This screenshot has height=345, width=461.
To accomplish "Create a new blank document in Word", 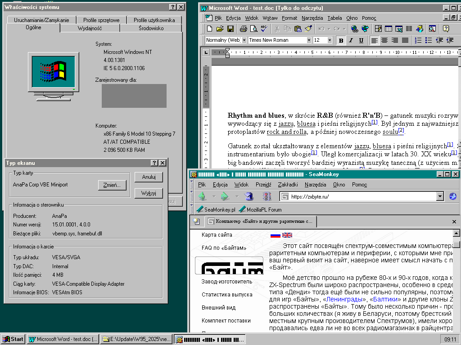I will click(210, 28).
